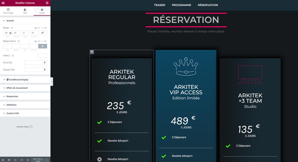
Task: Click the column handle on pricing column
Action: tap(92, 52)
